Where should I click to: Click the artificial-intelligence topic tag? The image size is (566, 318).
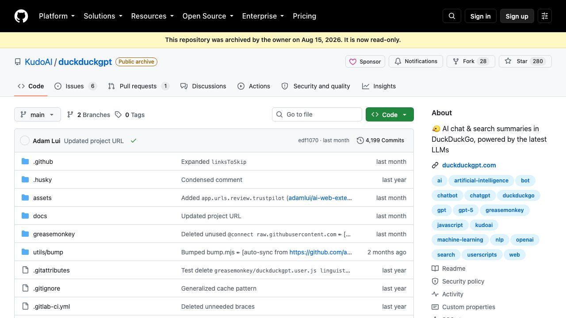(x=481, y=181)
